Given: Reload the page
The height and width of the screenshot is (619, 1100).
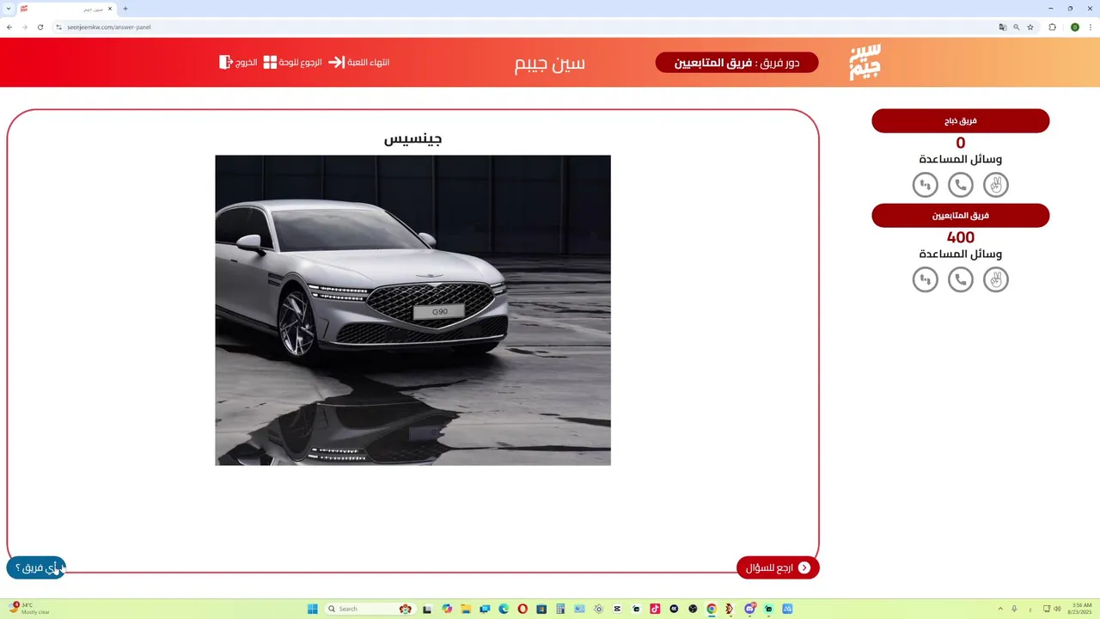Looking at the screenshot, I should tap(40, 27).
